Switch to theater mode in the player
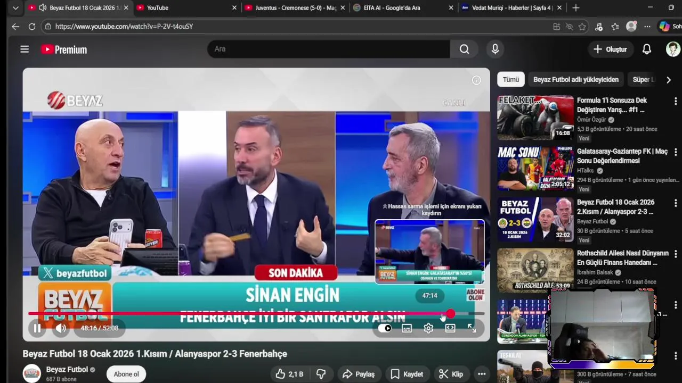This screenshot has width=682, height=383. click(x=450, y=328)
